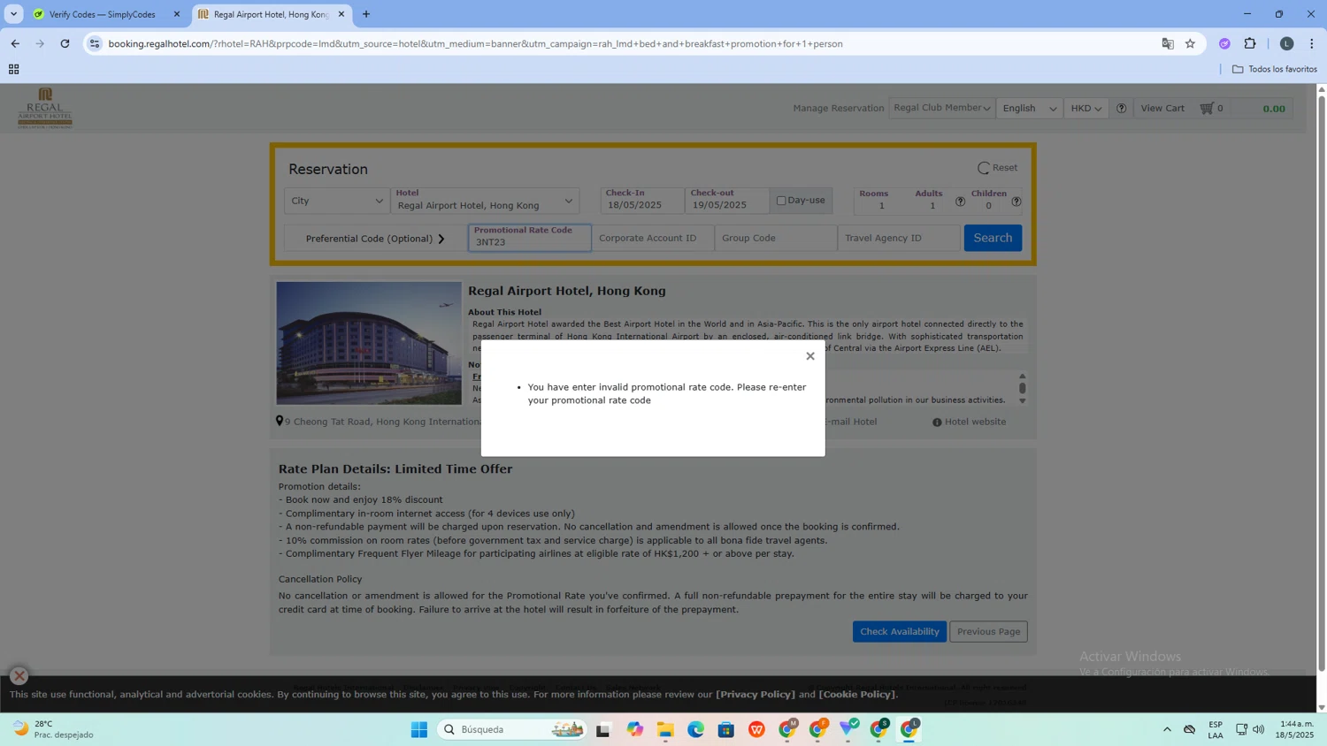
Task: Switch to Verify Codes — SimplyCodes tab
Action: [102, 14]
